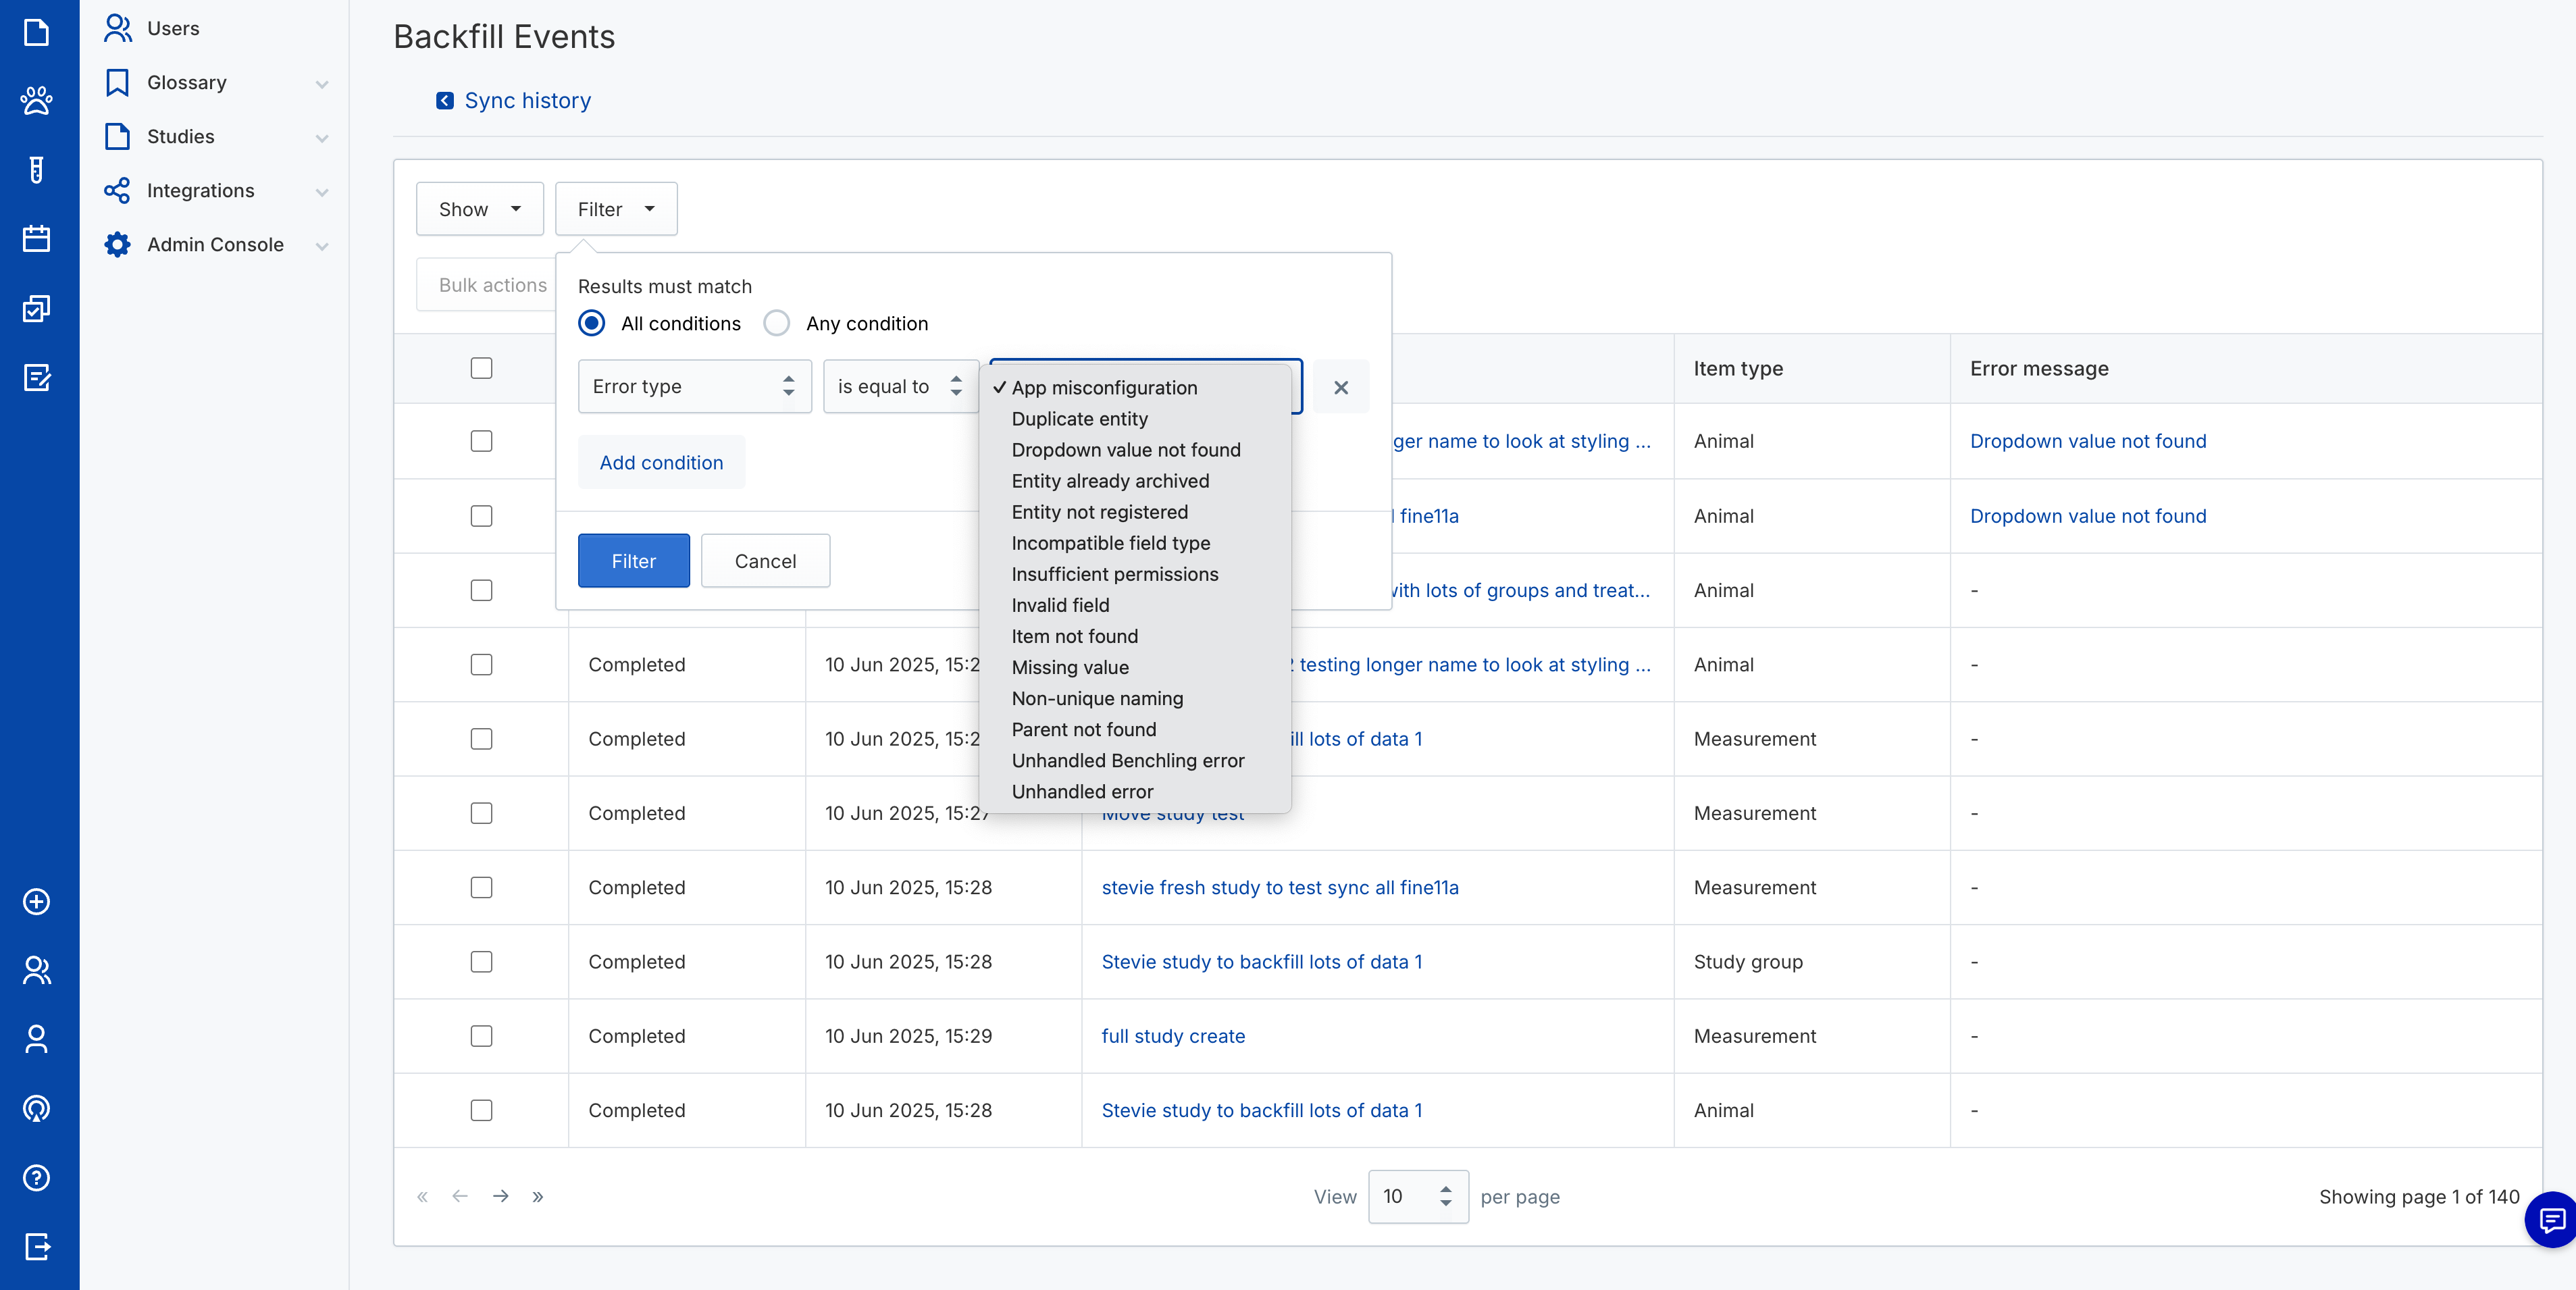Select the All conditions radio button
This screenshot has height=1290, width=2576.
tap(592, 323)
